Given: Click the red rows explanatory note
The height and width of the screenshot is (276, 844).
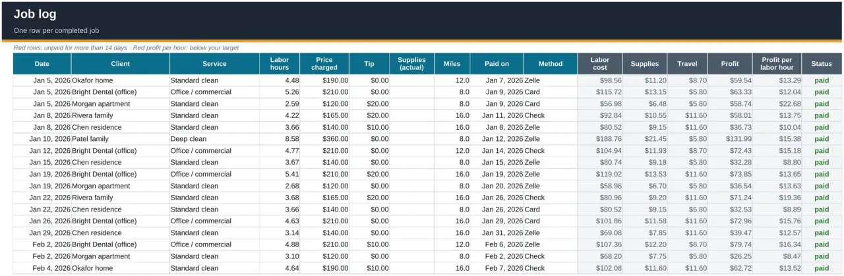Looking at the screenshot, I should point(126,48).
